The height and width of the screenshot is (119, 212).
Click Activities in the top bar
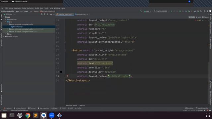5,1
